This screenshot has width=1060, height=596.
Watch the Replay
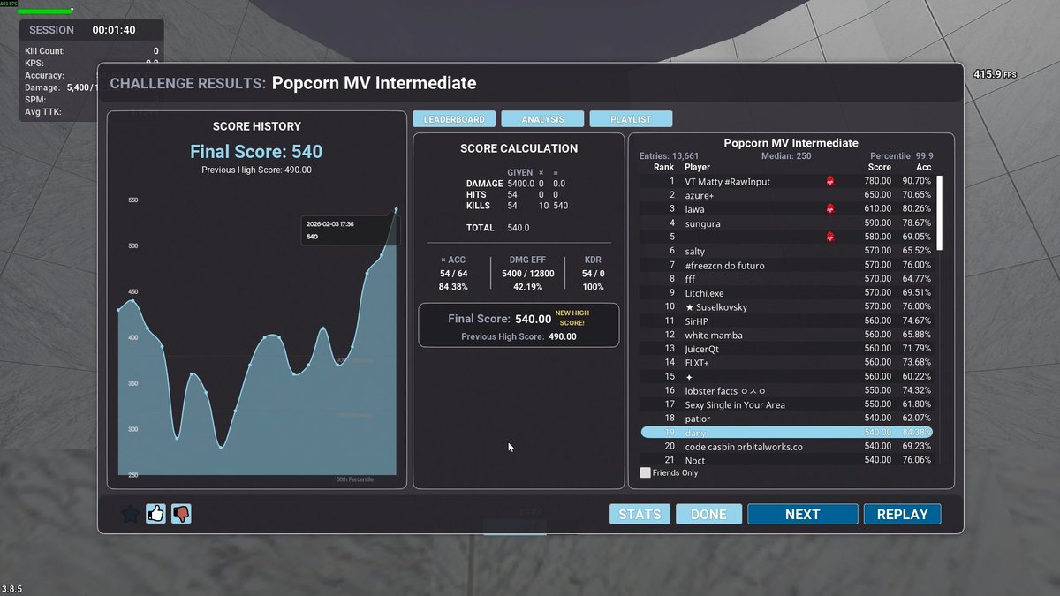pos(902,514)
